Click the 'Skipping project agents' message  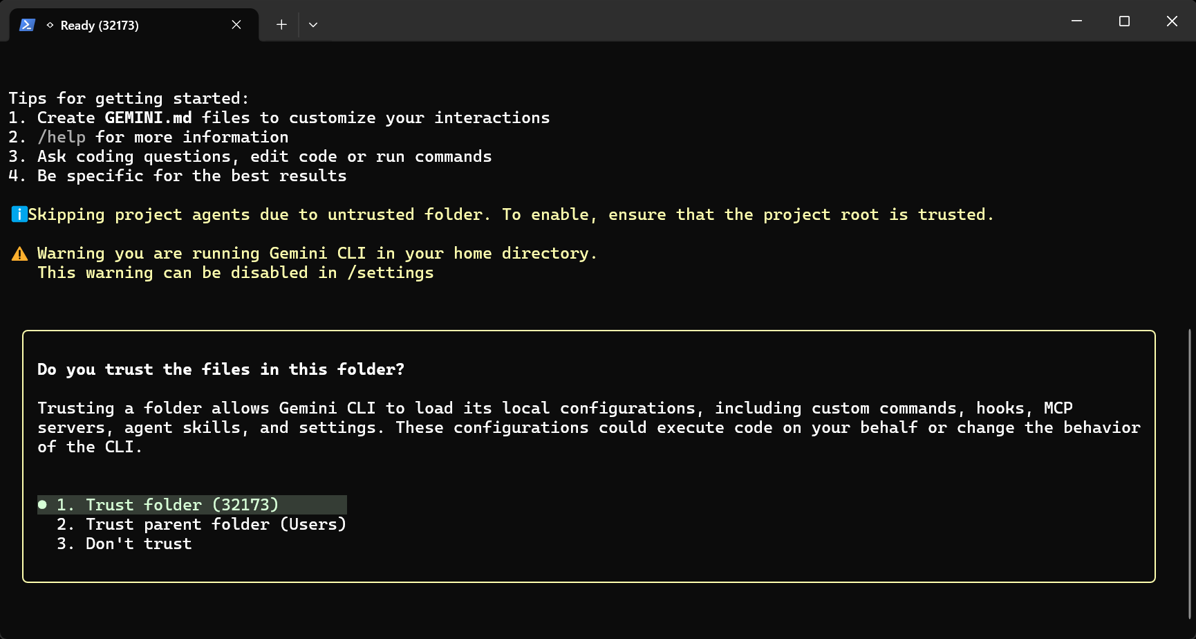[511, 214]
